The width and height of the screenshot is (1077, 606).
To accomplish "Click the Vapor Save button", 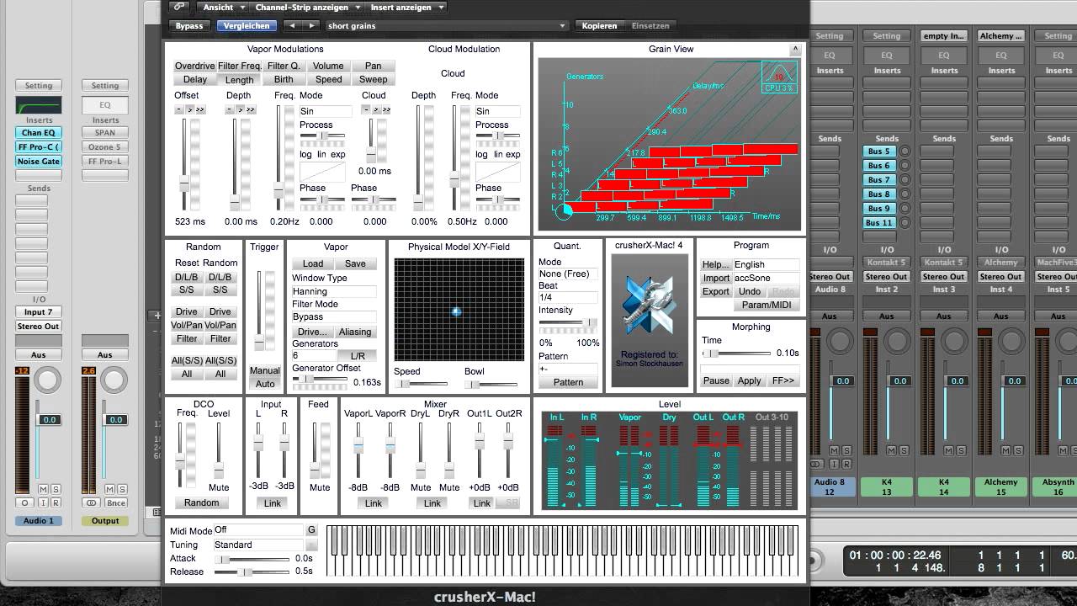I will point(355,263).
